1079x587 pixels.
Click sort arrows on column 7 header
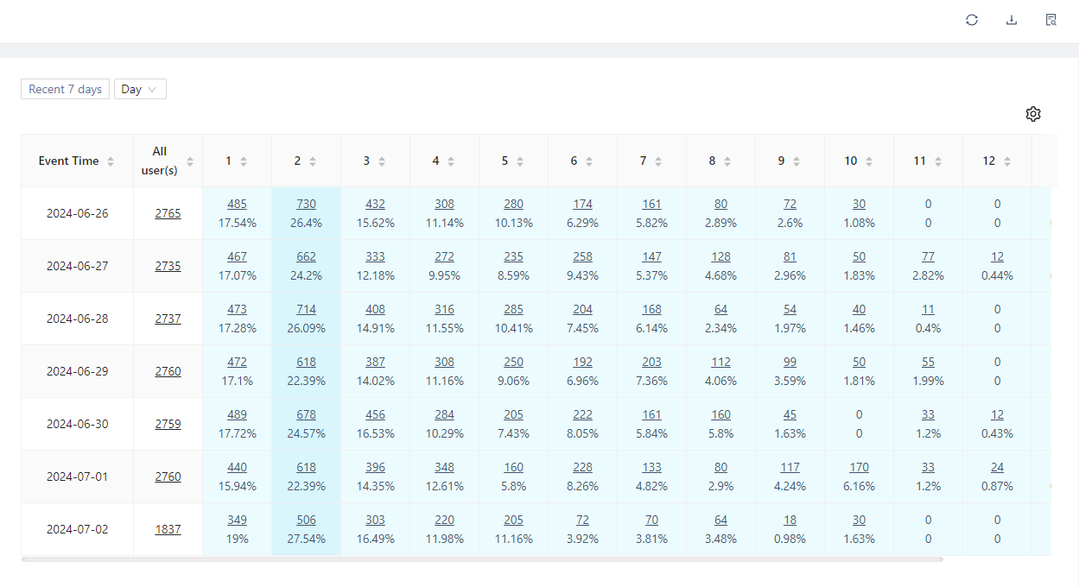click(658, 161)
